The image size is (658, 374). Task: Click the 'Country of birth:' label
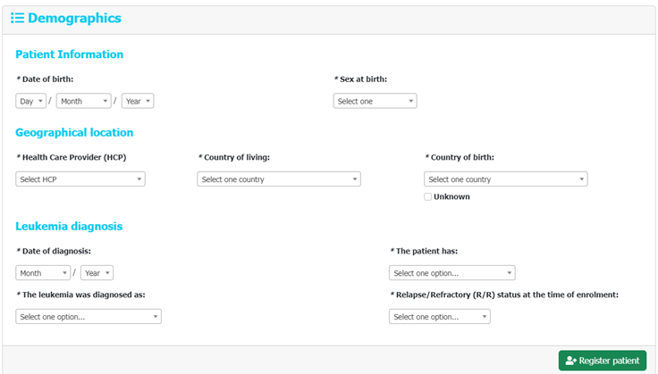[460, 157]
